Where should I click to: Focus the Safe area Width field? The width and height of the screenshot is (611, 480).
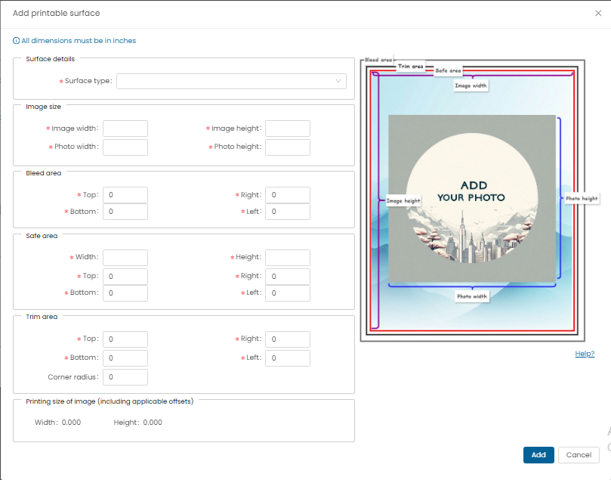(x=125, y=257)
